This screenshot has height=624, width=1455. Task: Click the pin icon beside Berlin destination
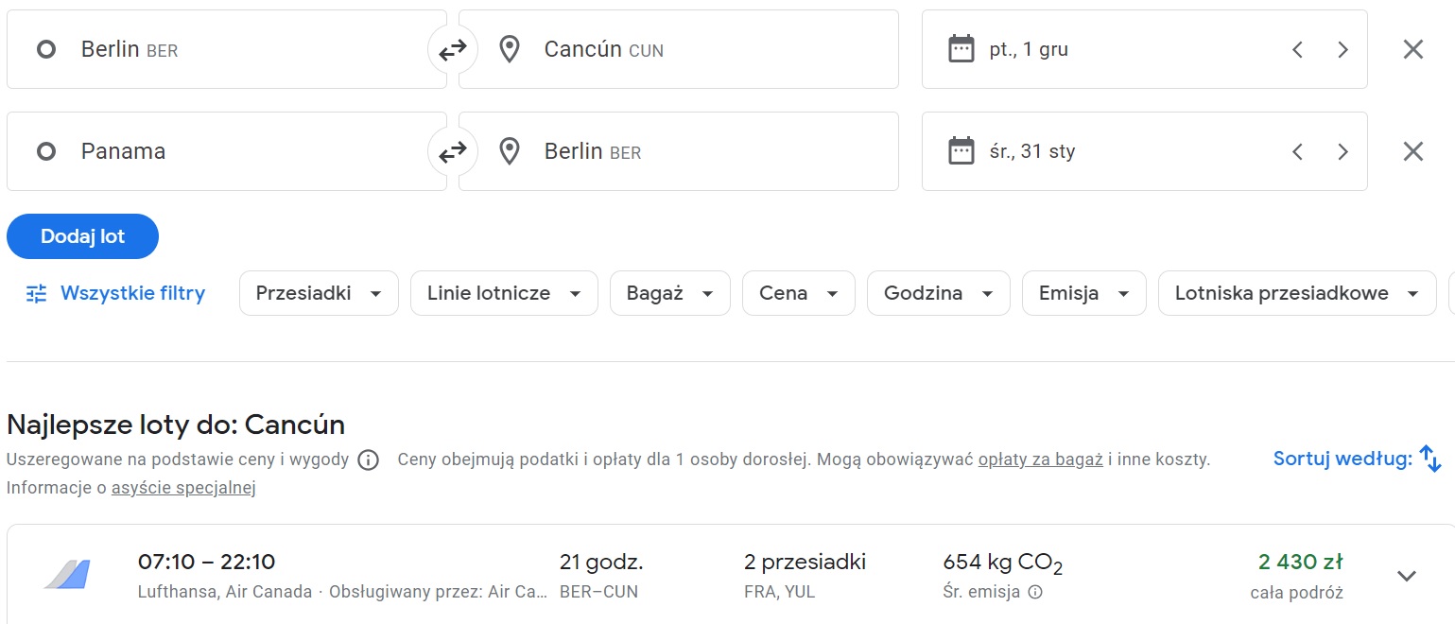(510, 151)
